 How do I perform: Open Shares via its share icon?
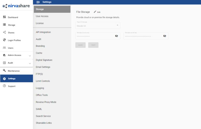tap(4, 33)
